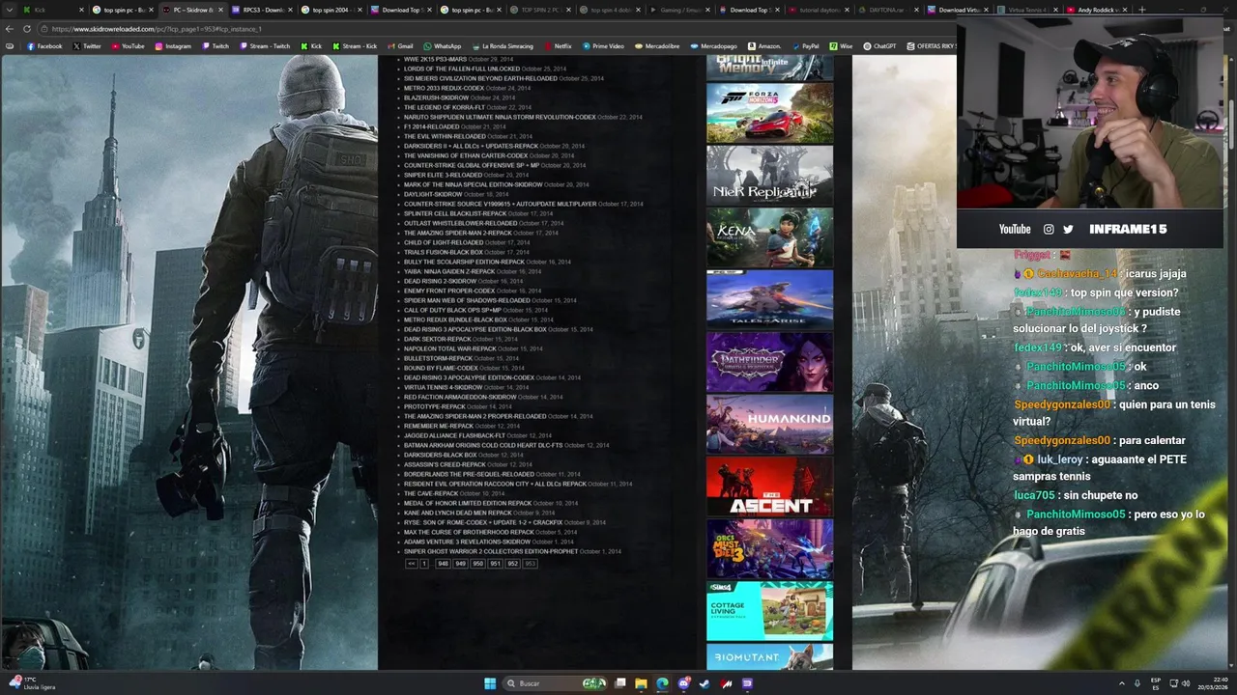Go to pagination page 952
1237x695 pixels.
coord(512,564)
